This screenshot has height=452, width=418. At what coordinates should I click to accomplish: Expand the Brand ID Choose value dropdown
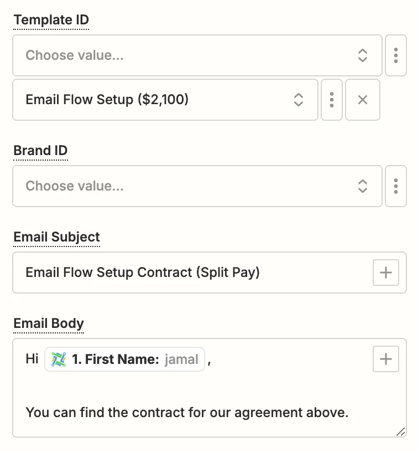tap(188, 186)
